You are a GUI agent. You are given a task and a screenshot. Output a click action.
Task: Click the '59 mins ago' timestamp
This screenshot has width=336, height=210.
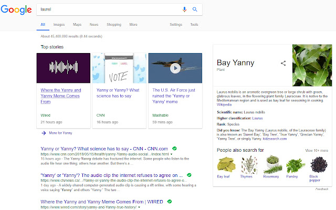pyautogui.click(x=162, y=122)
